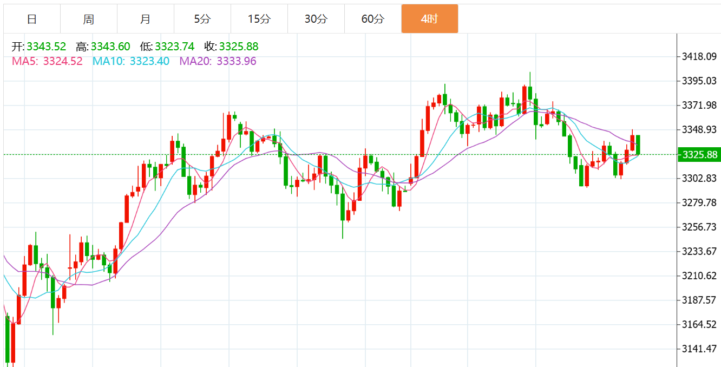Select the MA10 indicator label

pyautogui.click(x=131, y=61)
